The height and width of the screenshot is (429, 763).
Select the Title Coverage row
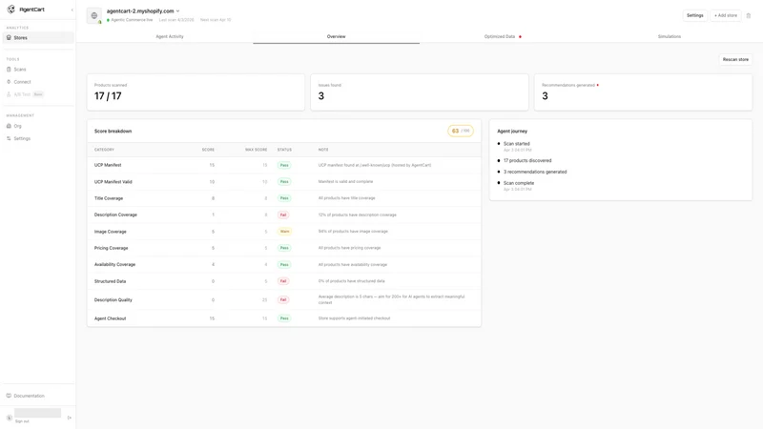click(284, 198)
